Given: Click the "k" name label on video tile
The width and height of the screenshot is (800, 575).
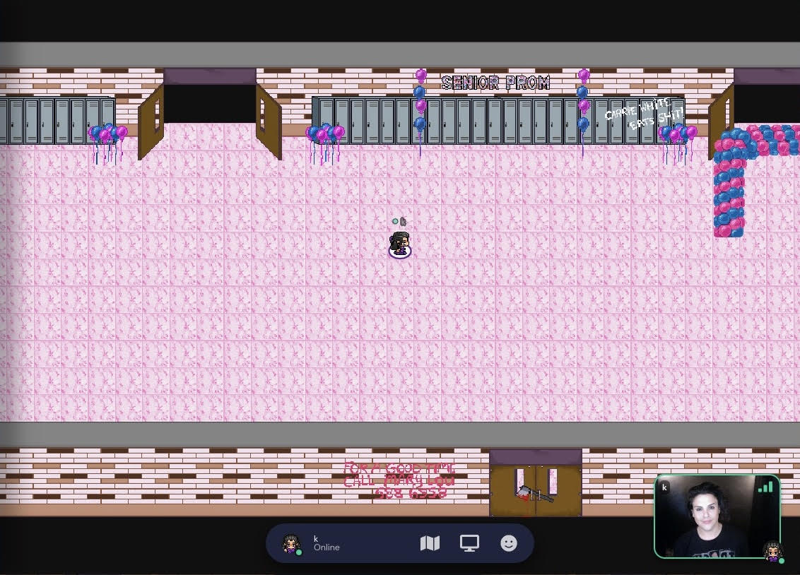Looking at the screenshot, I should tap(664, 487).
